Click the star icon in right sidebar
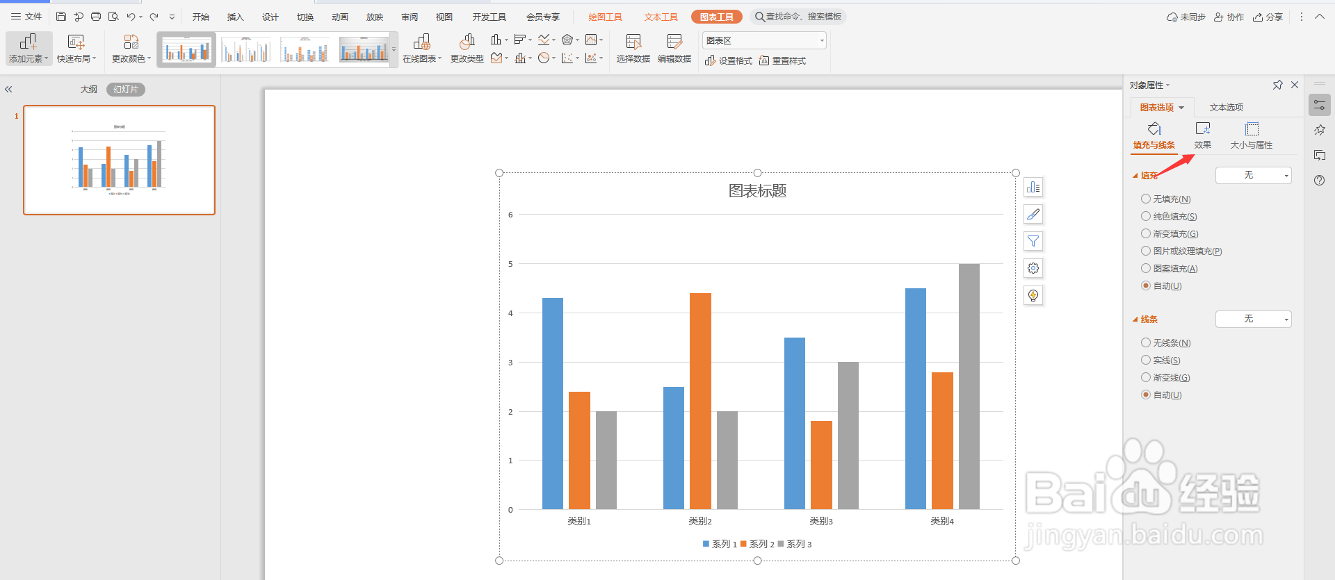1335x580 pixels. coord(1319,130)
